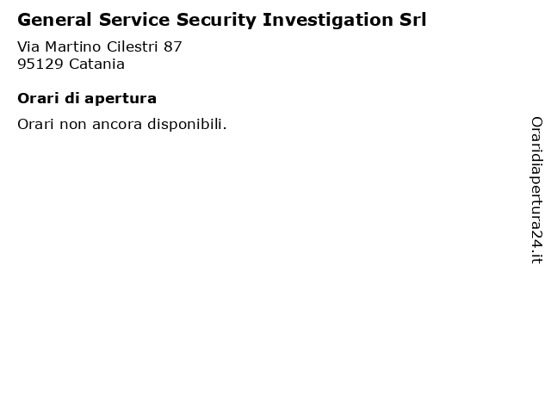Click the Orari non ancora disponibili text
The image size is (551, 413).
[122, 124]
